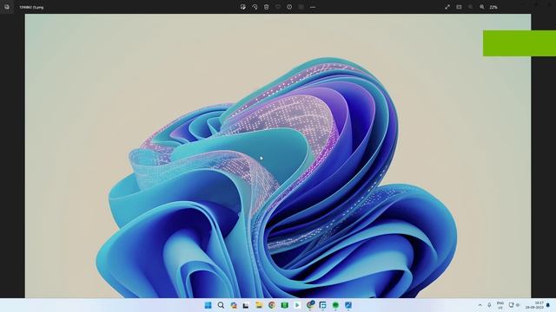Open the See more three-dots menu
Screen dimensions: 556x312
pos(313,7)
